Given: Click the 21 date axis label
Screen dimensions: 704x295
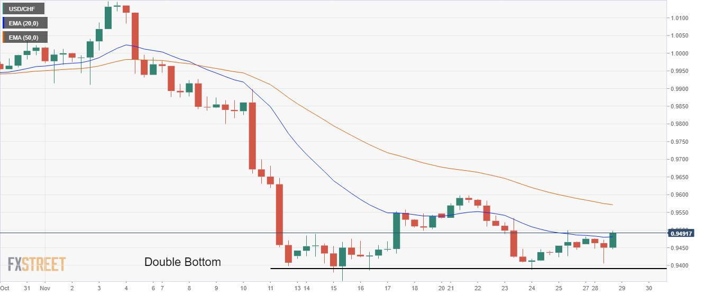Looking at the screenshot, I should pos(451,289).
